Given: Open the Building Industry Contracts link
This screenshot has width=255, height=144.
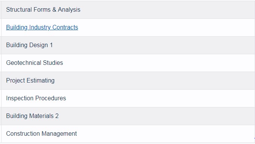Looking at the screenshot, I should 42,28.
